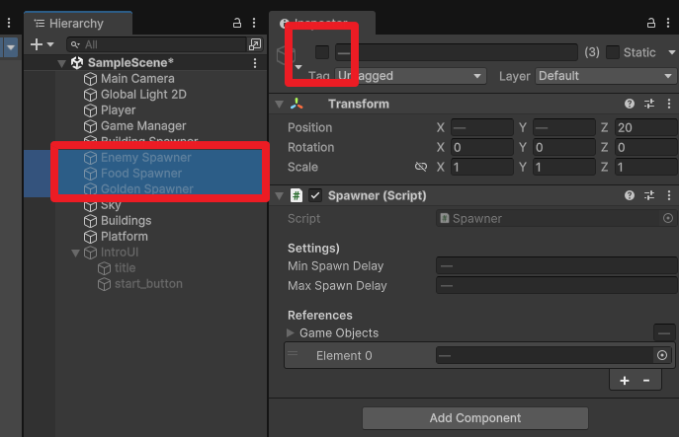
Task: Select the Game Manager object
Action: coord(143,126)
